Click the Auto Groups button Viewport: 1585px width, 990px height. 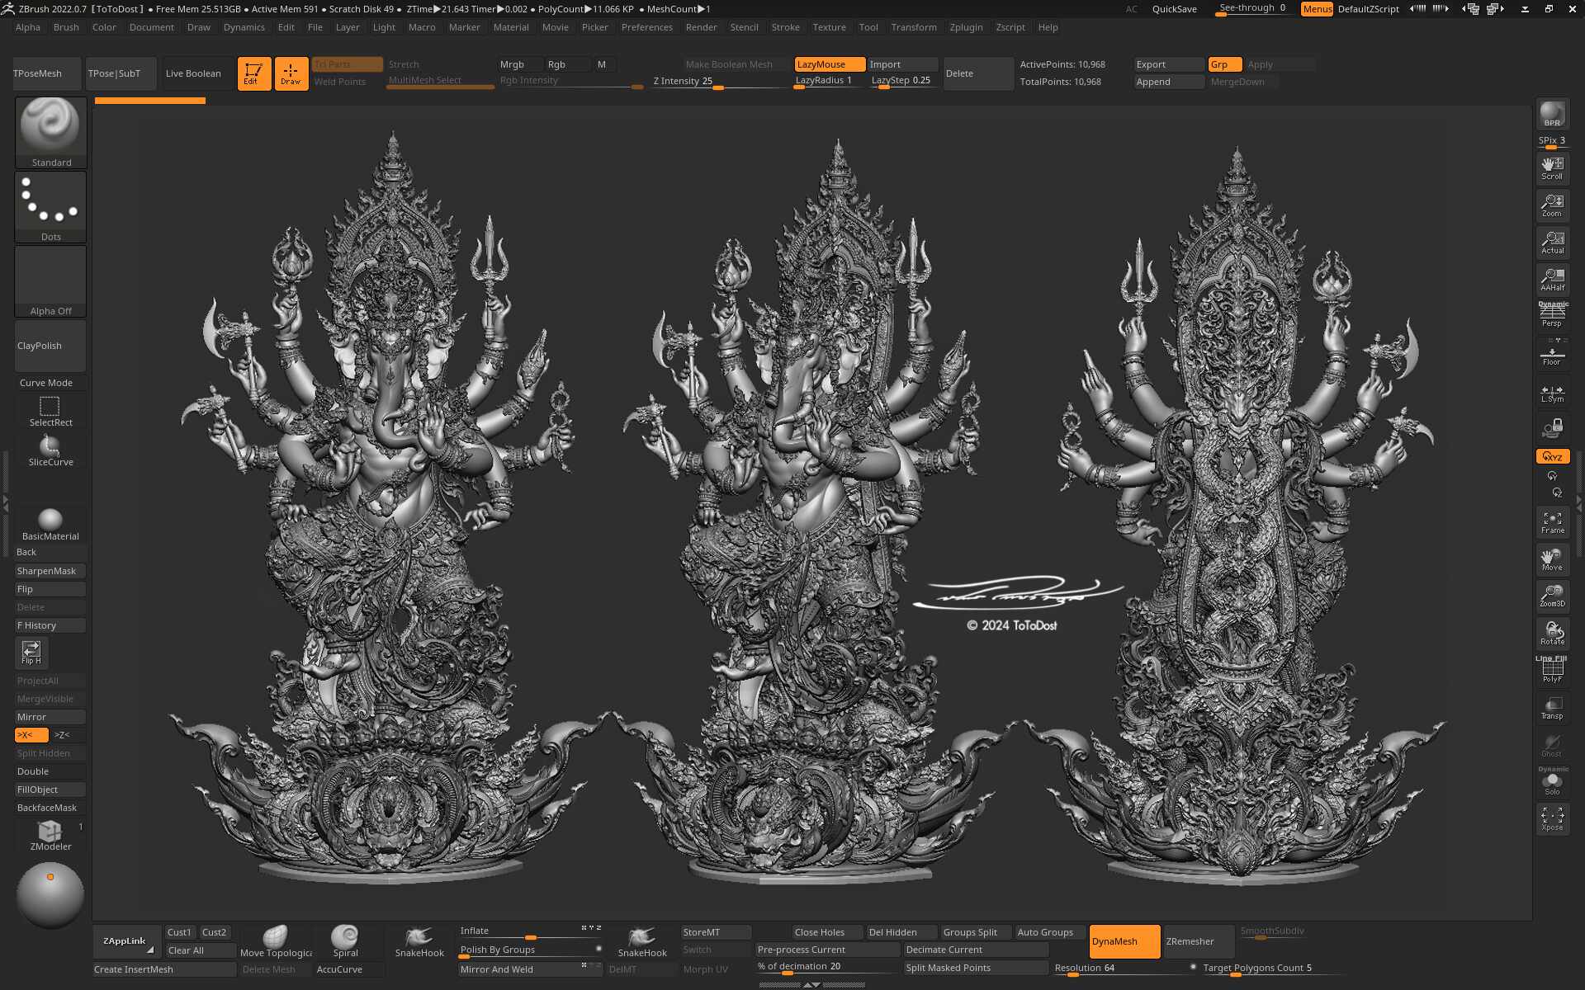1052,932
